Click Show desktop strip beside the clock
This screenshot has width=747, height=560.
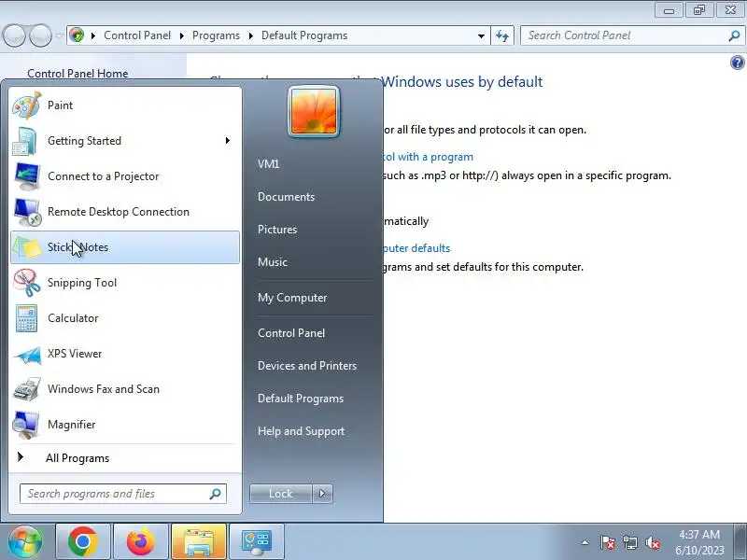click(x=740, y=541)
